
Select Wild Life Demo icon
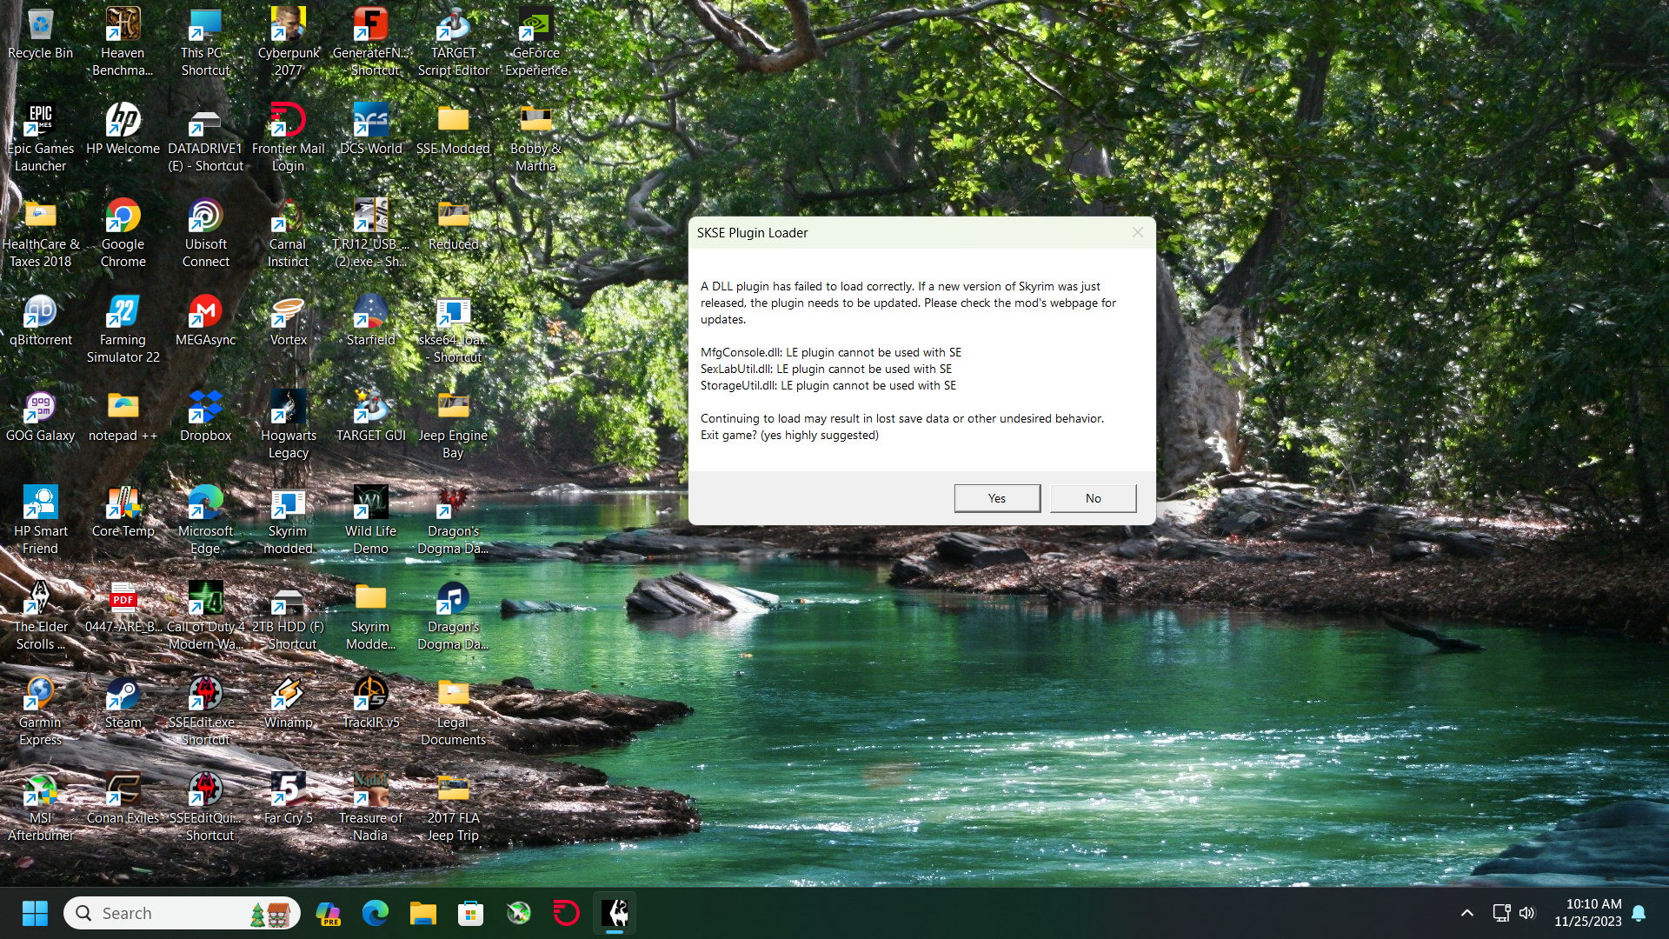click(370, 520)
